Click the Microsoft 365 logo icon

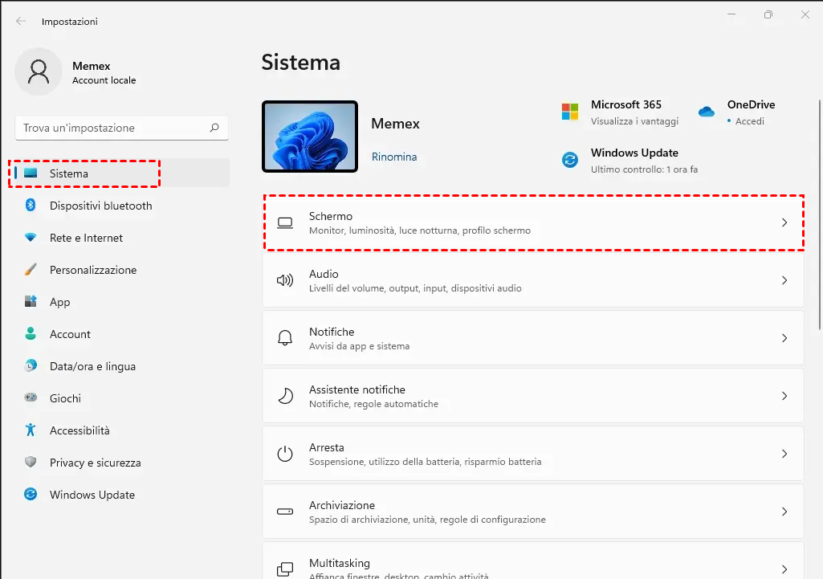[x=570, y=112]
